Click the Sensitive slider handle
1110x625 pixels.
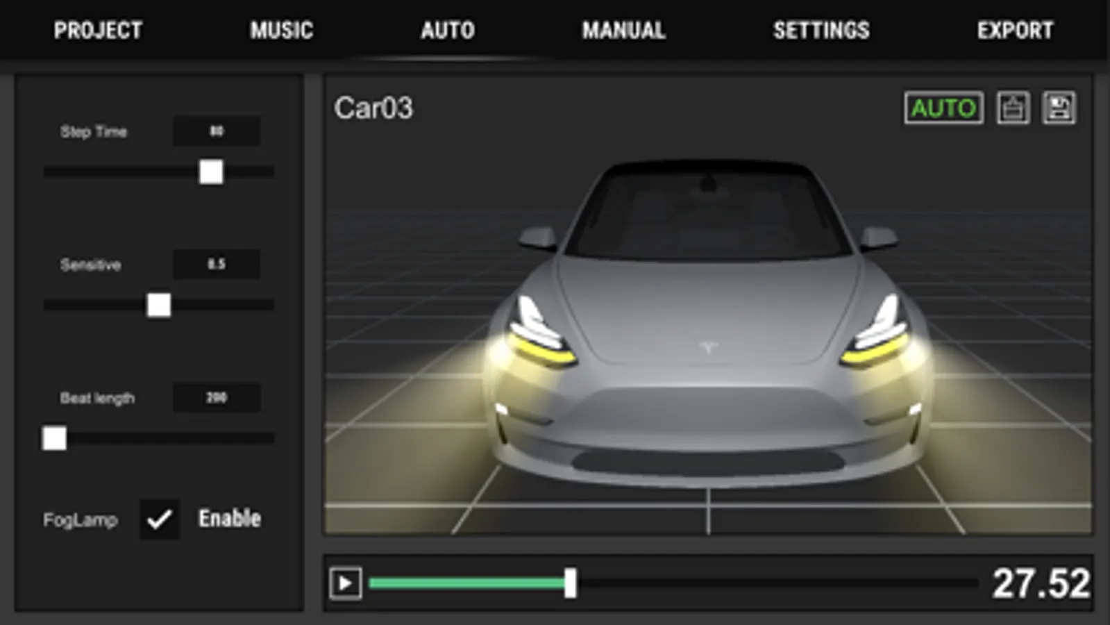coord(159,305)
